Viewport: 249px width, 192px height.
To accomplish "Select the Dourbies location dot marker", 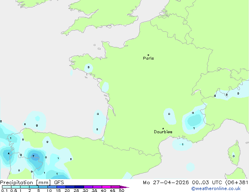I will pyautogui.click(x=163, y=129).
